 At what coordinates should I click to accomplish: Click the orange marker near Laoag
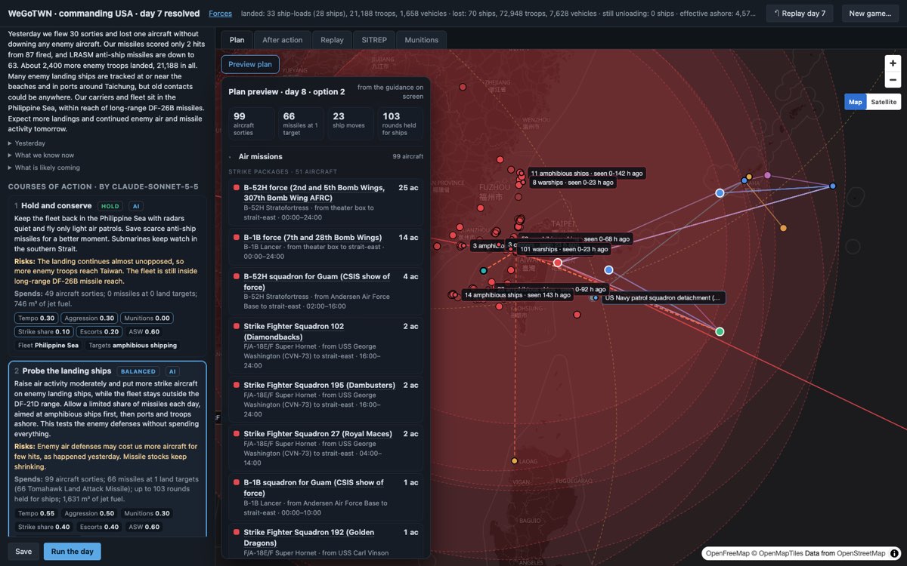(515, 460)
